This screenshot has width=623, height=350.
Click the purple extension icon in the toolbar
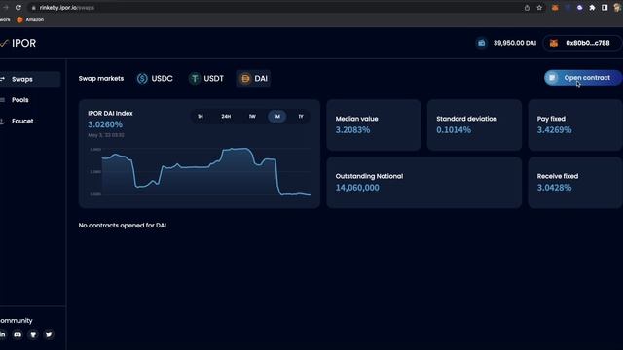[580, 8]
